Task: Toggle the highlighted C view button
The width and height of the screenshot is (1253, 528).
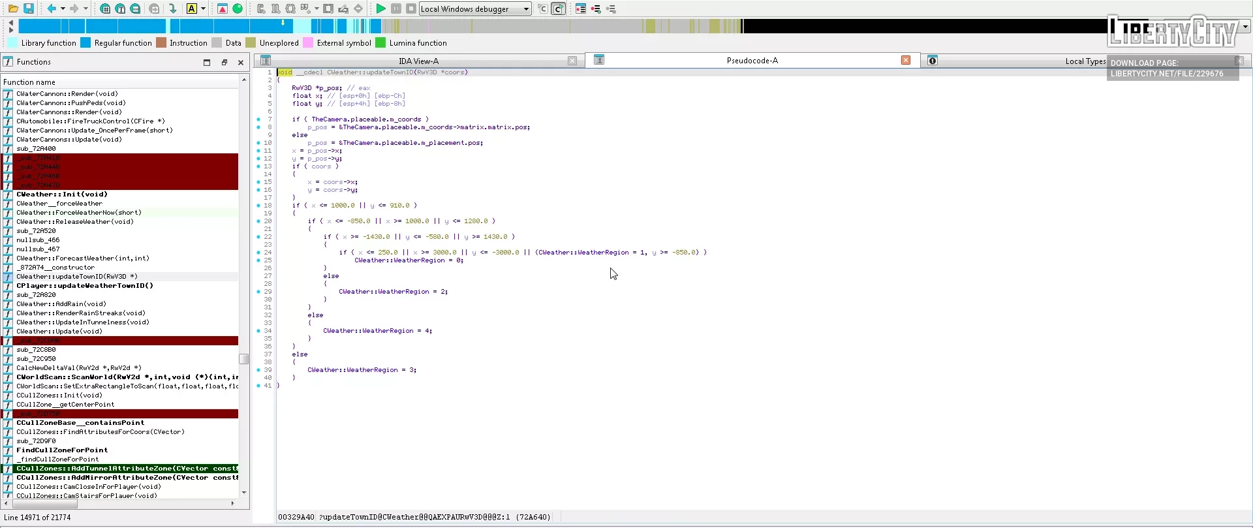Action: tap(559, 8)
